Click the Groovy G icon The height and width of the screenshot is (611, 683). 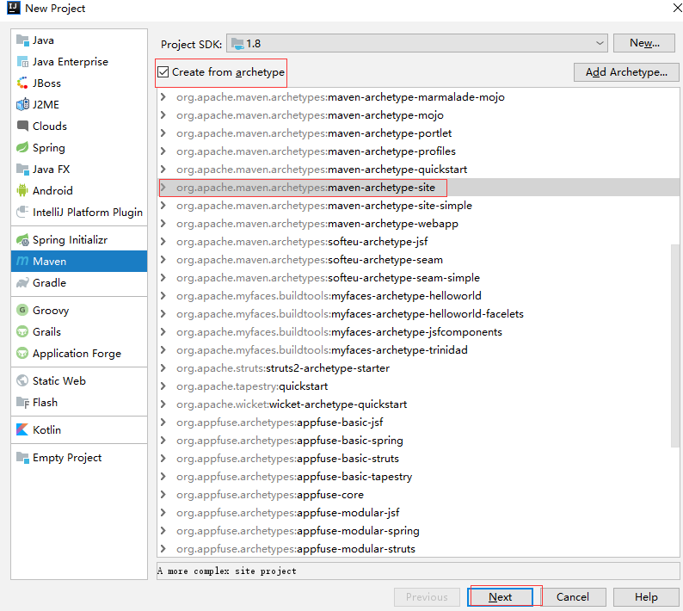point(22,310)
